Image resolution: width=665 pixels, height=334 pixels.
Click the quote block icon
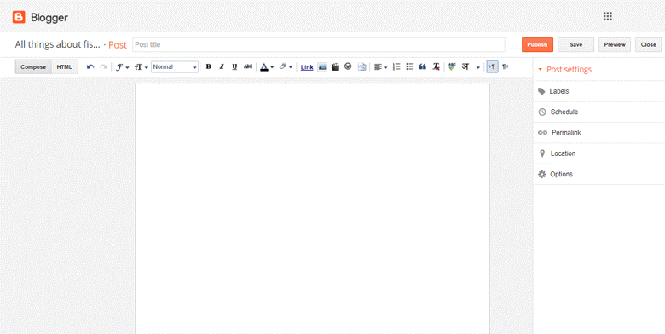click(x=422, y=67)
